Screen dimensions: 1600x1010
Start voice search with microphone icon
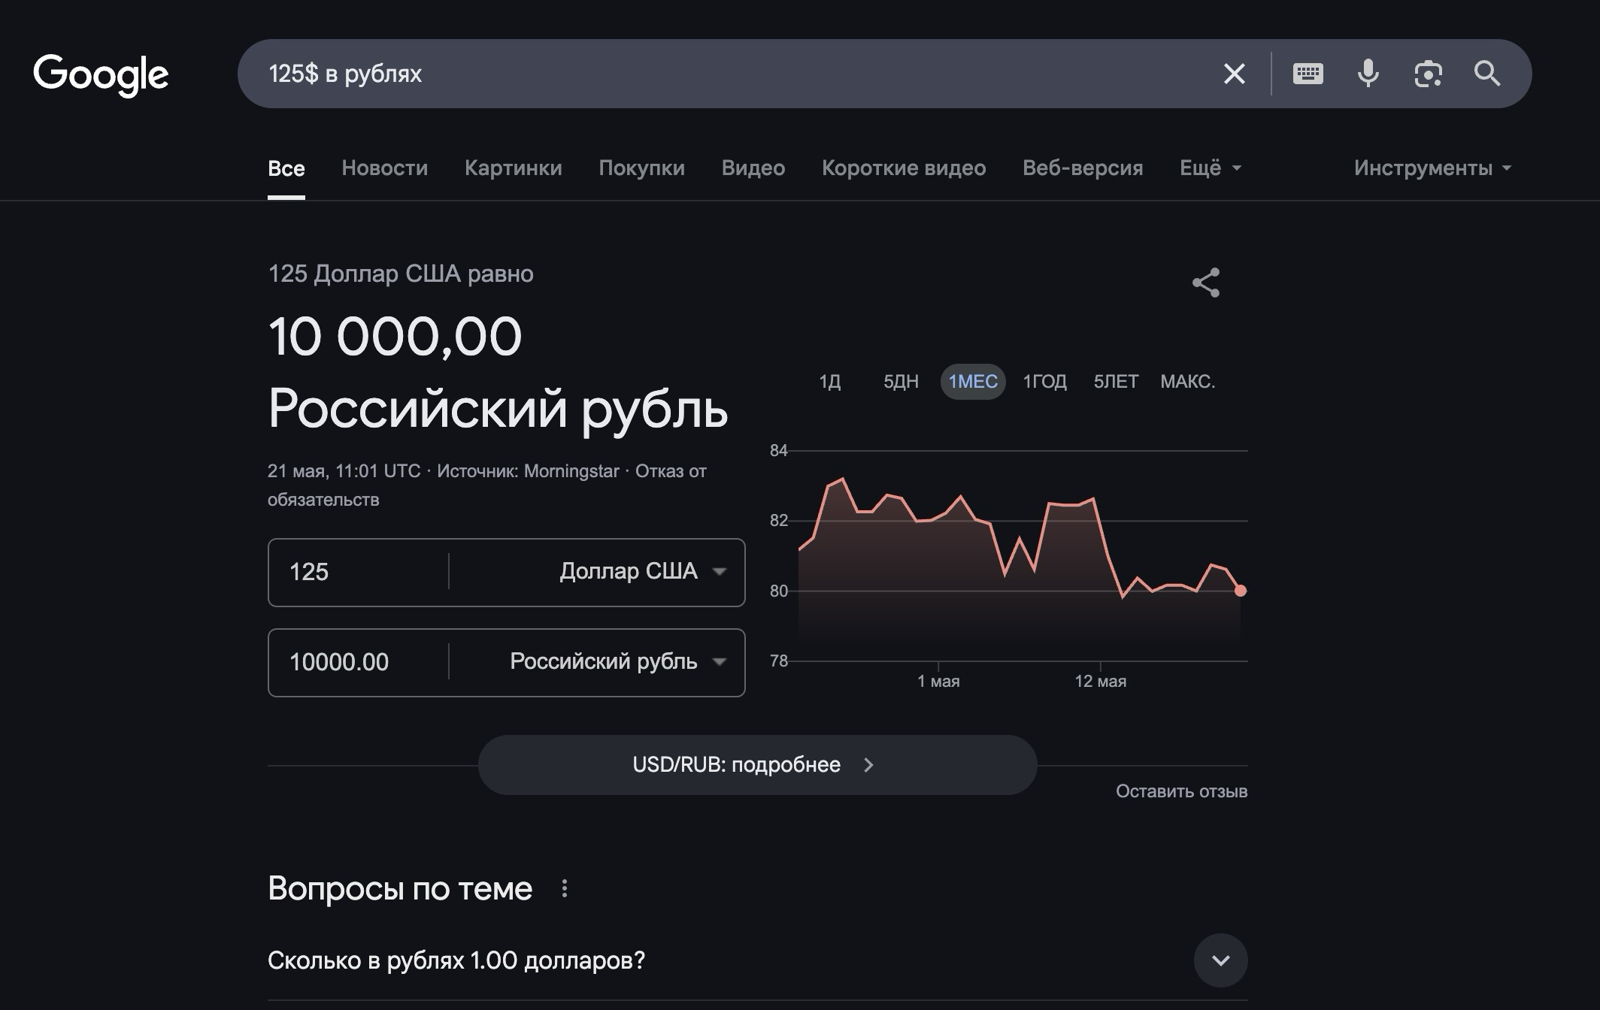[x=1368, y=74]
